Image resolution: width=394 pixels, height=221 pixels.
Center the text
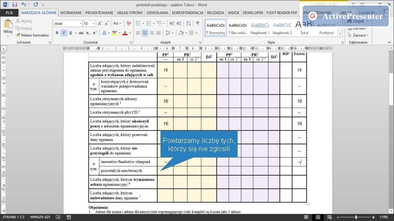145,33
